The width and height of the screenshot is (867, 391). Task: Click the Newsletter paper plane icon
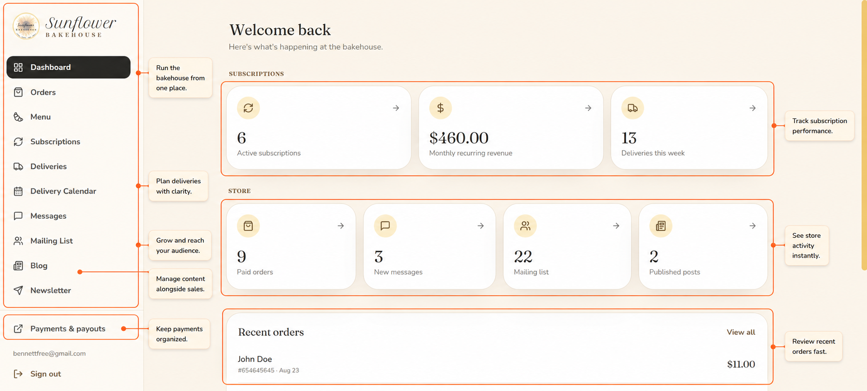18,290
